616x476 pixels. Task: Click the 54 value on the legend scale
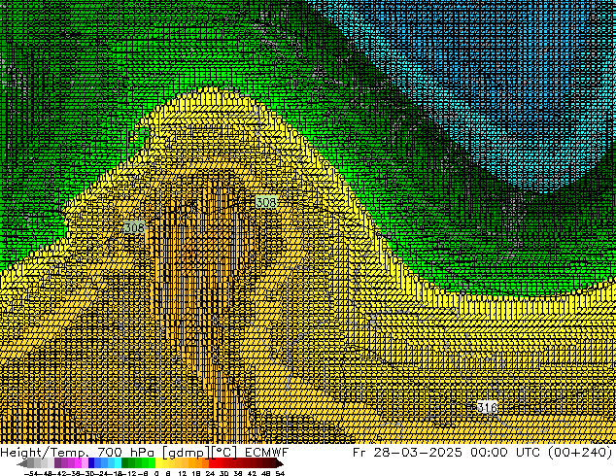coord(280,473)
